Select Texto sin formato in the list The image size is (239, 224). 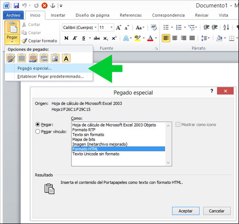(88, 135)
